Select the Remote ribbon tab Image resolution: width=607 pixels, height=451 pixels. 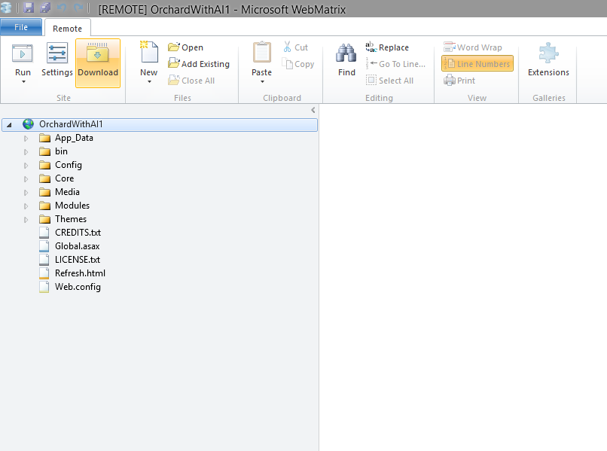[x=67, y=29]
